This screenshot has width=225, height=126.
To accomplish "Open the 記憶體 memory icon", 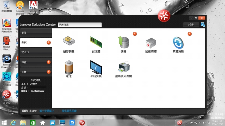I will coord(96,42).
